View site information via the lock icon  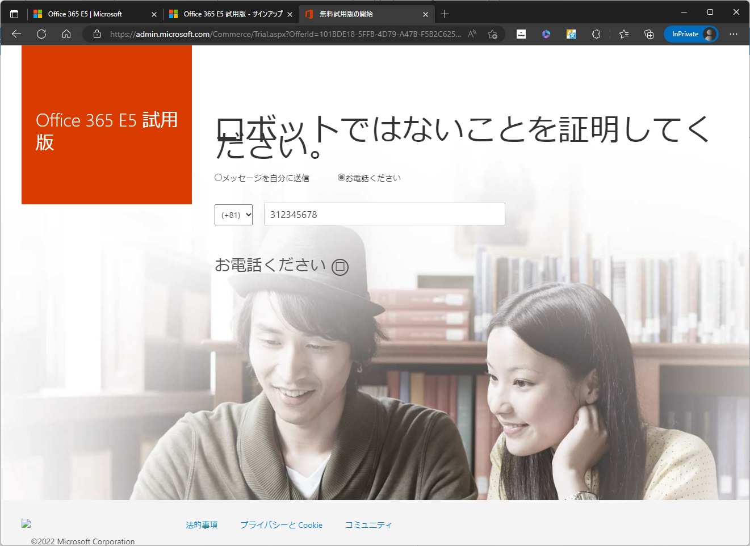point(97,34)
